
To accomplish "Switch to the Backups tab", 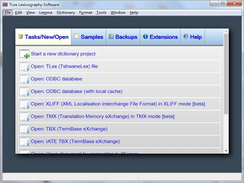I will point(123,37).
